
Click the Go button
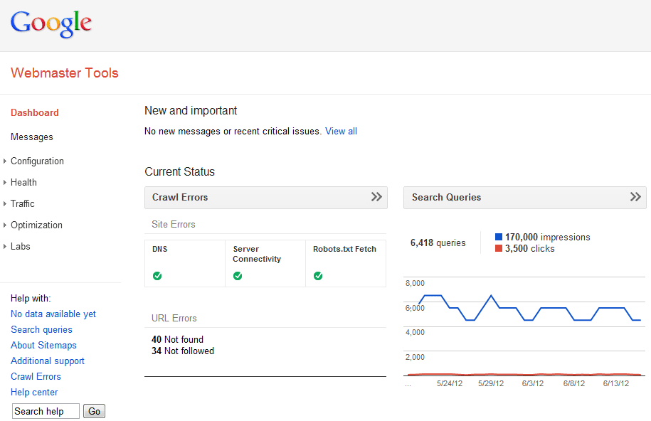pos(94,411)
